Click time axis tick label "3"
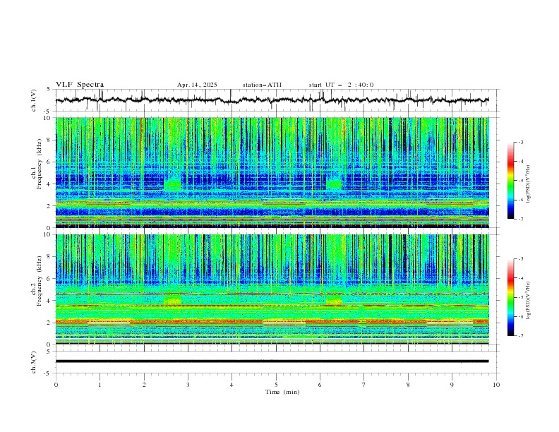 pos(188,385)
